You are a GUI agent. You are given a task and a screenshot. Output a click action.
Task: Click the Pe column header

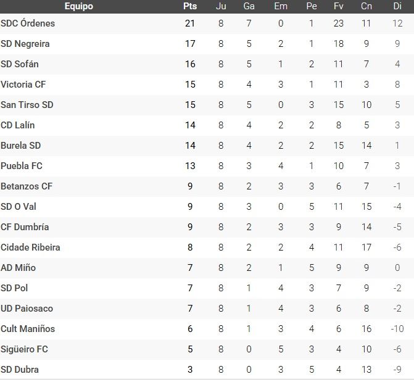click(312, 6)
